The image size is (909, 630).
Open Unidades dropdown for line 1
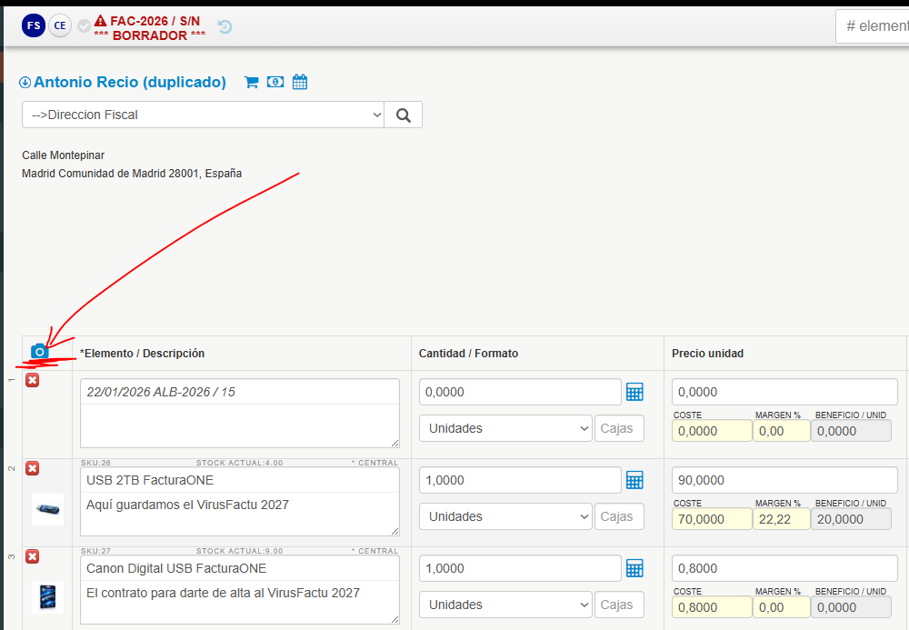point(505,428)
